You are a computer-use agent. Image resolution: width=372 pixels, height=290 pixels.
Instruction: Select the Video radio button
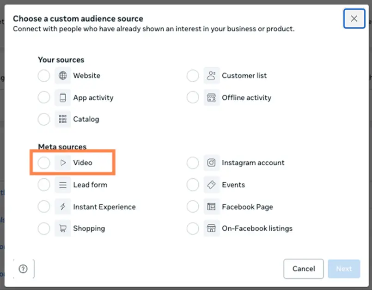(44, 163)
